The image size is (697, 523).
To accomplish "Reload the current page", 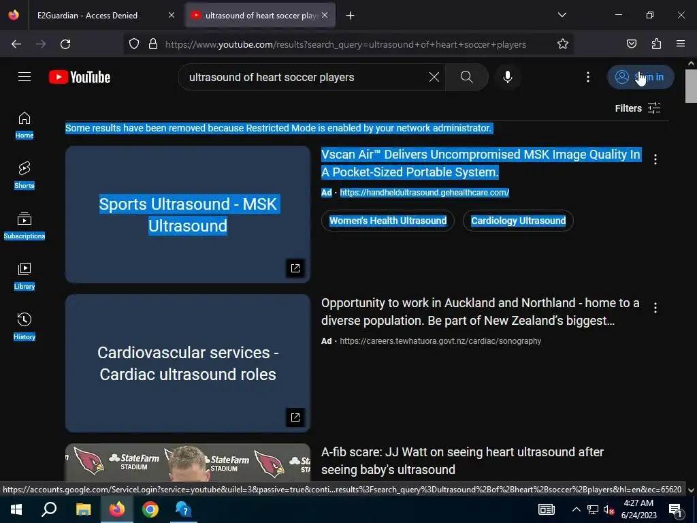I will (65, 44).
